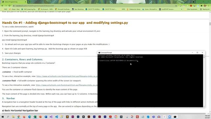
Task: Close the Command Prompt window
Action: coord(202,53)
